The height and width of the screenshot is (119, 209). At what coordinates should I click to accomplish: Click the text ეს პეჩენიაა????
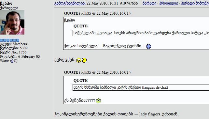(79, 100)
